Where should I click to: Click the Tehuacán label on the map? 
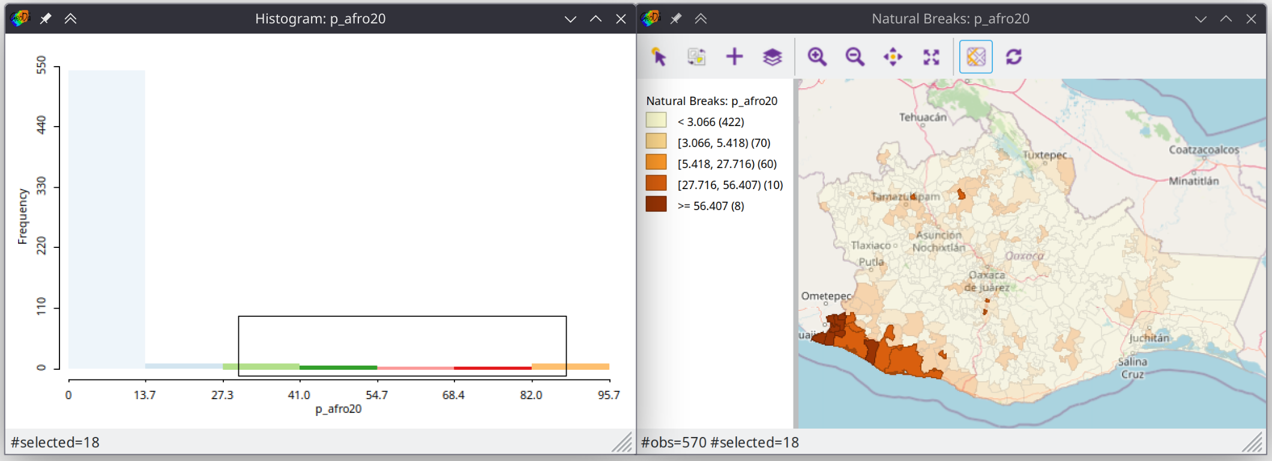pyautogui.click(x=923, y=117)
